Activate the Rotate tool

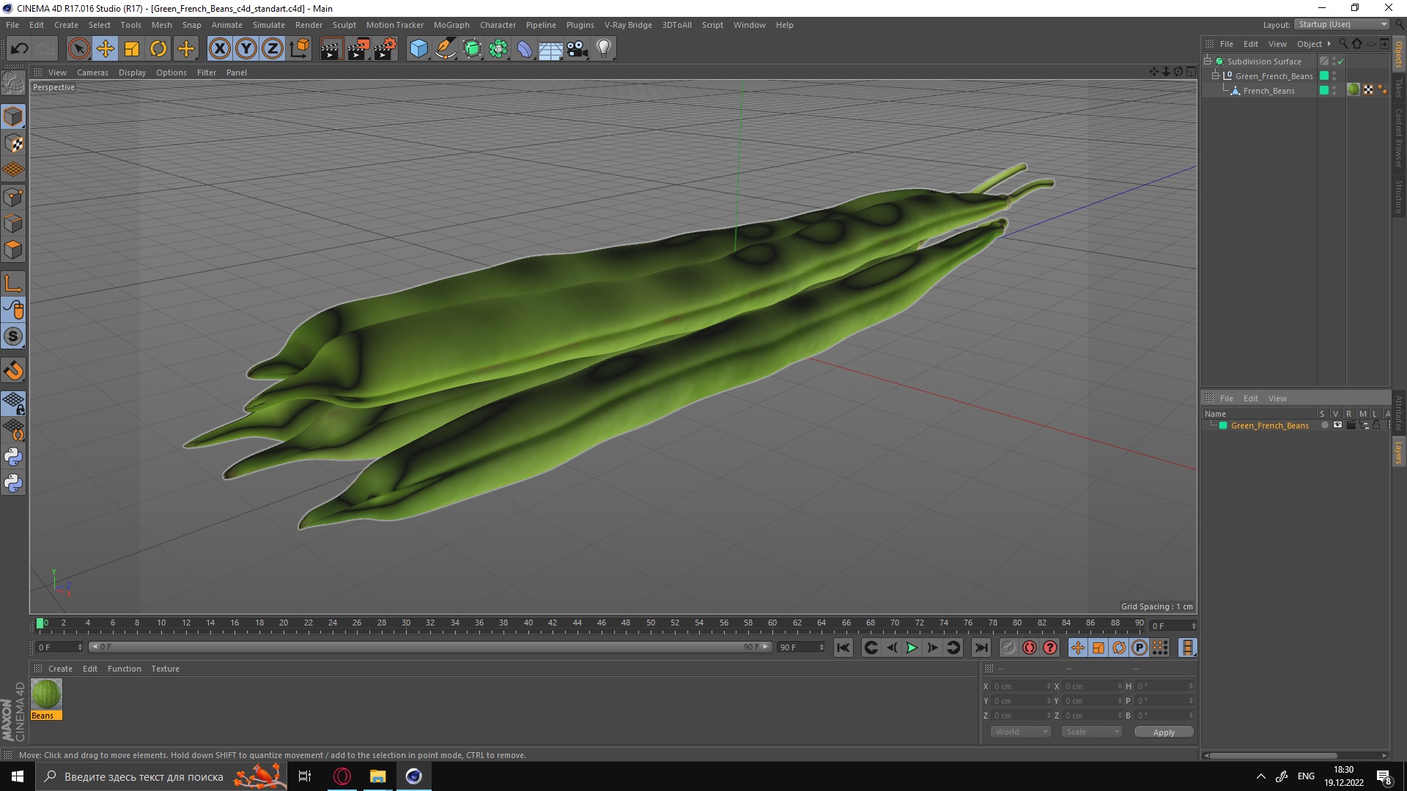[158, 49]
